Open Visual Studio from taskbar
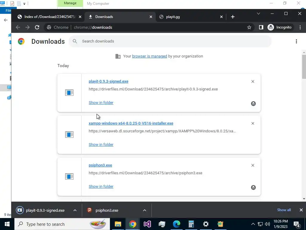Screen dimensions: 306x230 click(147, 224)
